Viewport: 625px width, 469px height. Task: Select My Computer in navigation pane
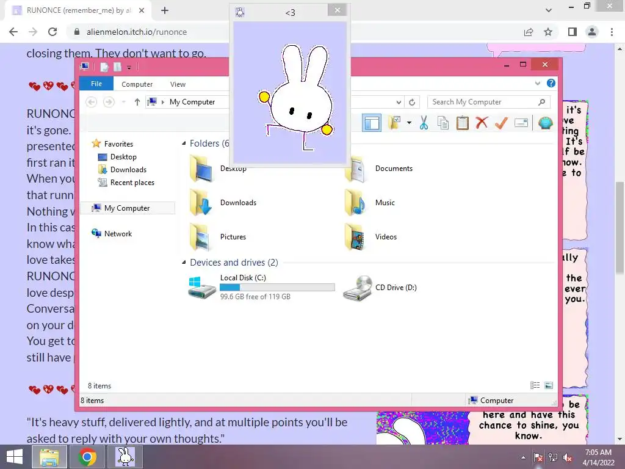click(127, 208)
